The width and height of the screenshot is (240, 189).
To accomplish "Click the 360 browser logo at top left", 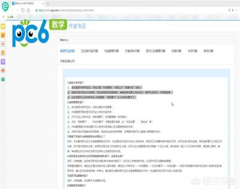I will pos(6,6).
